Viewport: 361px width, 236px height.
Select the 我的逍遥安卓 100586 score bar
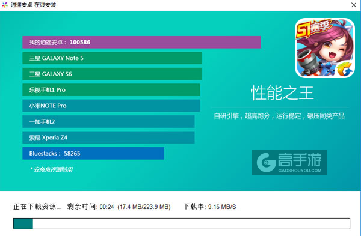click(x=141, y=42)
